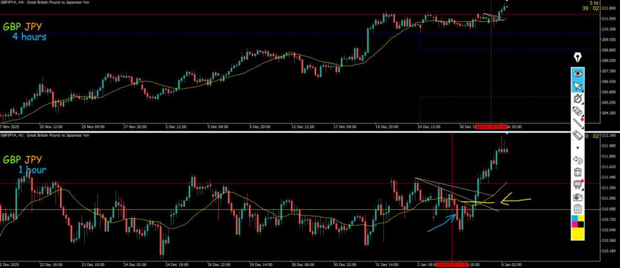
Task: Click the red date label on H1 time axis
Action: pyautogui.click(x=452, y=264)
